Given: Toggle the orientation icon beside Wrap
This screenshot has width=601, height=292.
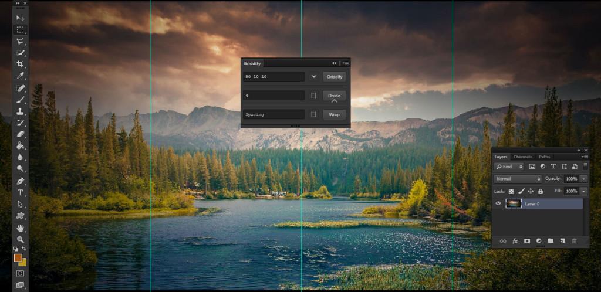Looking at the screenshot, I should [314, 114].
